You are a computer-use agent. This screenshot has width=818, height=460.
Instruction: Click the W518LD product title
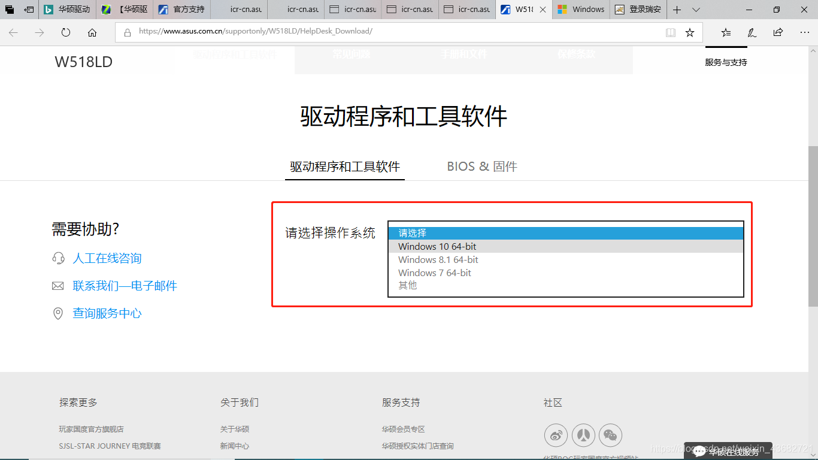84,62
